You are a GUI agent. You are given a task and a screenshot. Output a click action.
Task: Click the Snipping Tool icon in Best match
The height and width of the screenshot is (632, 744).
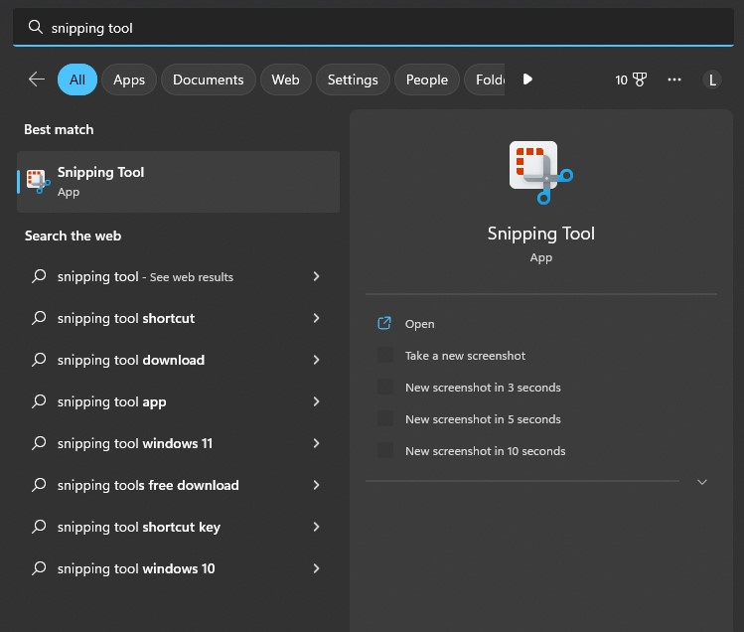click(38, 182)
